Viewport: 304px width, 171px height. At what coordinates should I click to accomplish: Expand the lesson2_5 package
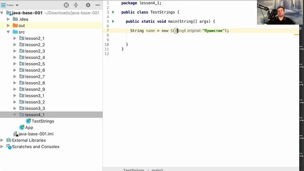pyautogui.click(x=15, y=64)
